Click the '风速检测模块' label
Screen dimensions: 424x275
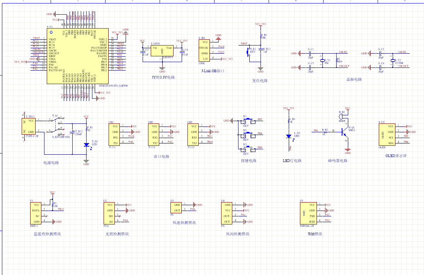pyautogui.click(x=184, y=223)
